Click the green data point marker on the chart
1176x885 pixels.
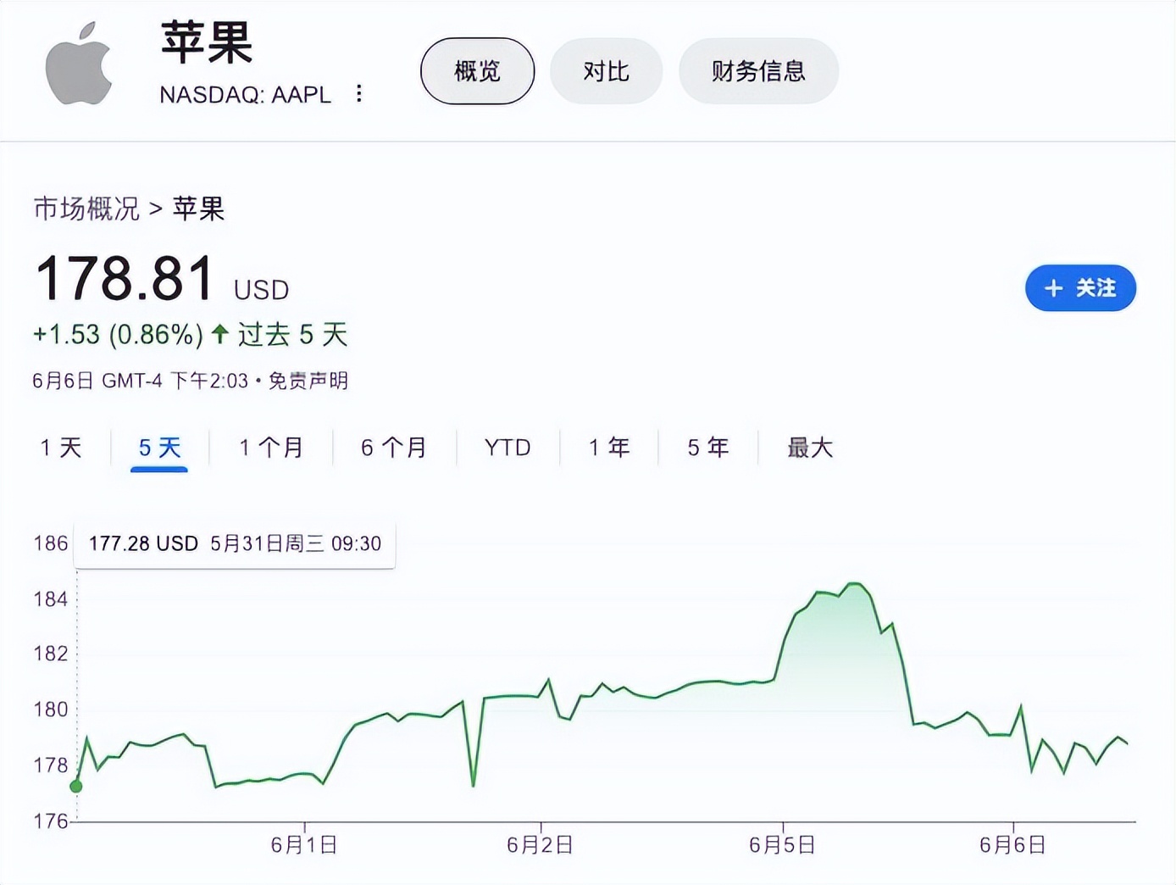pos(76,786)
